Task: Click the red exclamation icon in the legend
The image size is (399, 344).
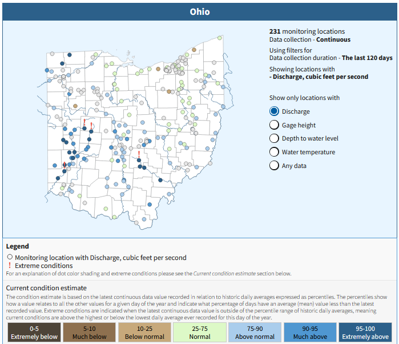Action: (10, 265)
